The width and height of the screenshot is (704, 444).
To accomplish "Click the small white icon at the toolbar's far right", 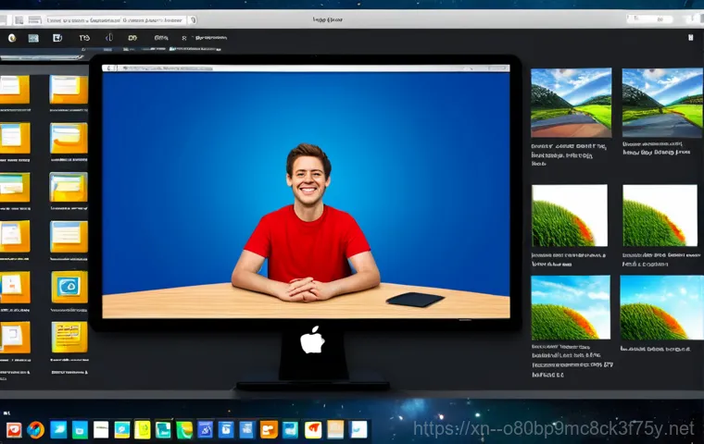I will [x=690, y=38].
